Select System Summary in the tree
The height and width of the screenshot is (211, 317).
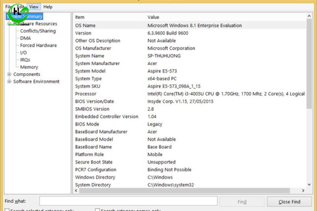24,16
